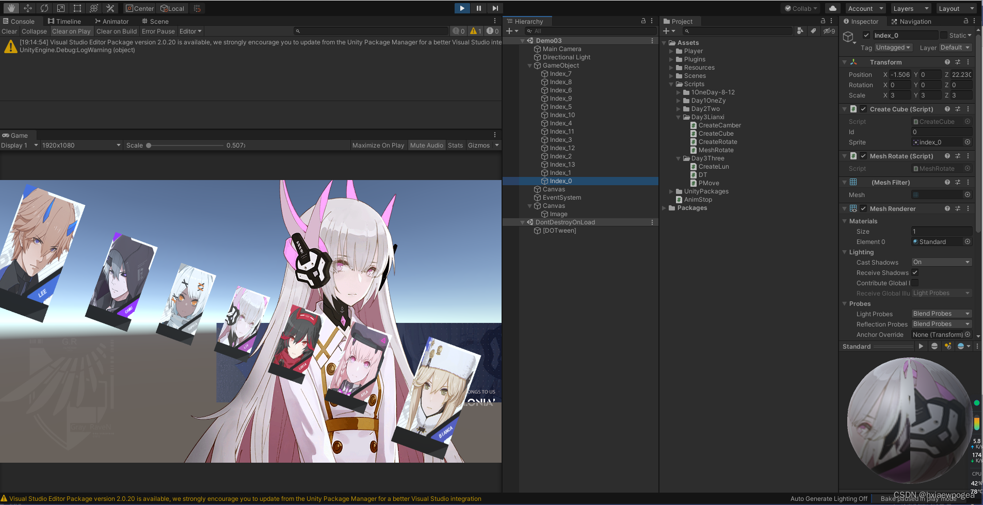
Task: Switch to the Scene tab
Action: (155, 21)
